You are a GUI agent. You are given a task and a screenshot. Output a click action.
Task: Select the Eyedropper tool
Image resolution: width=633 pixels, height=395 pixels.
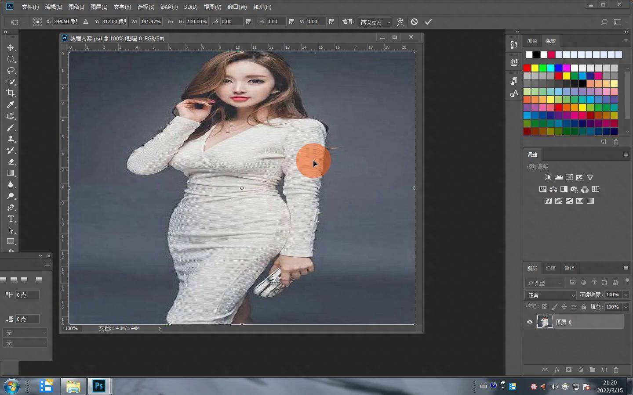click(11, 104)
